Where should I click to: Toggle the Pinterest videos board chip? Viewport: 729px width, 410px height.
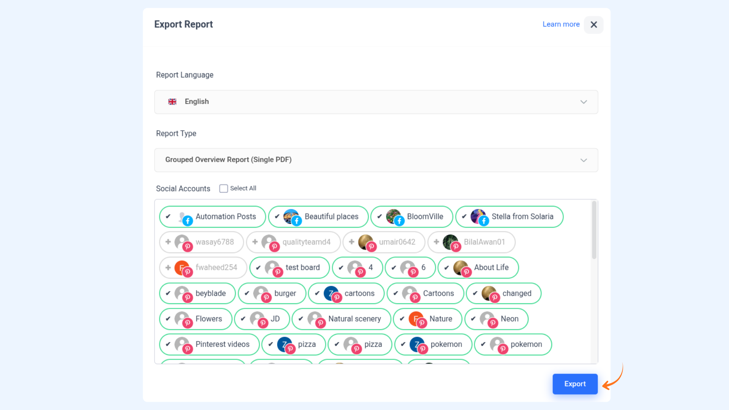coord(222,344)
